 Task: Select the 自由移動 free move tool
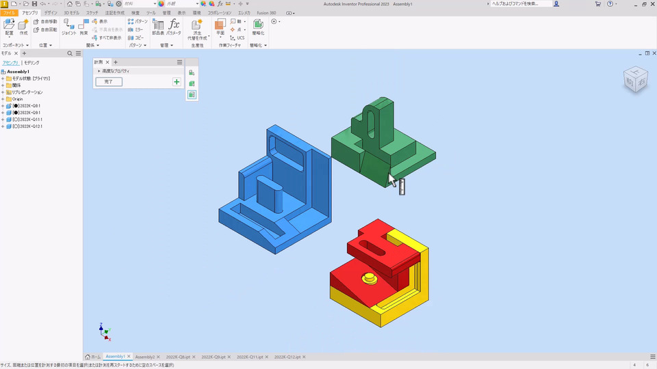point(45,21)
